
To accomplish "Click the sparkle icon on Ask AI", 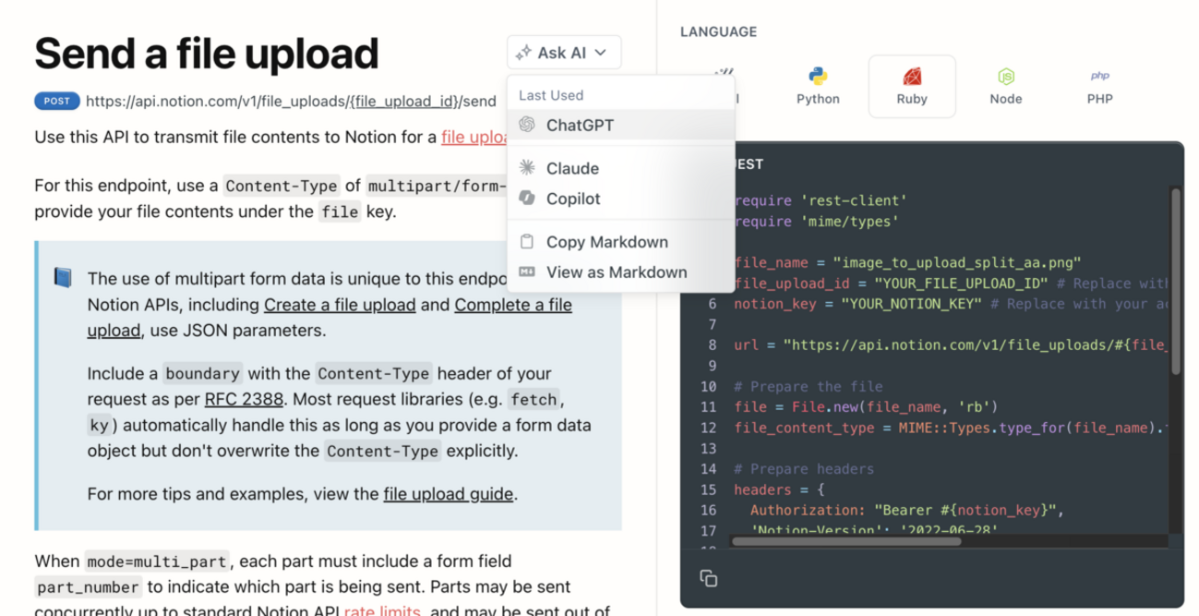I will 523,53.
